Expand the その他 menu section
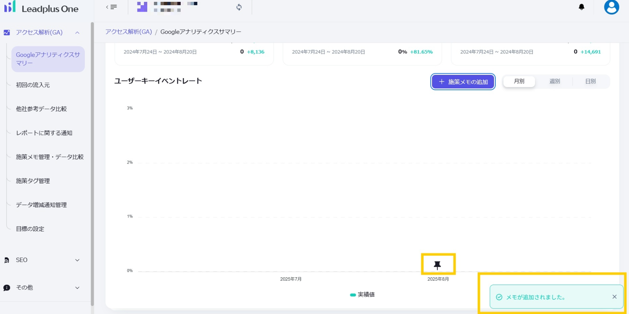 point(77,288)
